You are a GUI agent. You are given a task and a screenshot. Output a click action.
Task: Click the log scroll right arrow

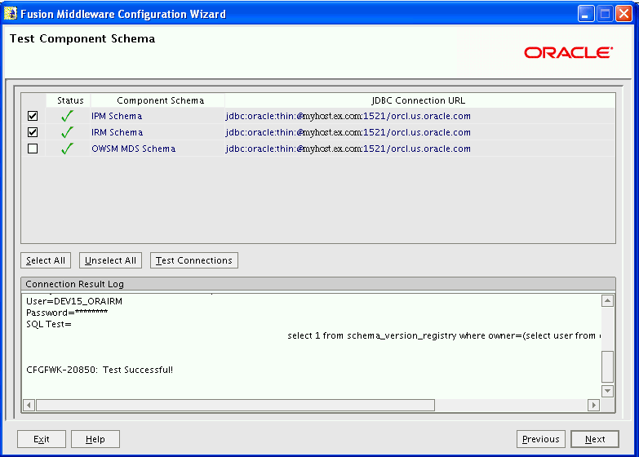point(593,406)
